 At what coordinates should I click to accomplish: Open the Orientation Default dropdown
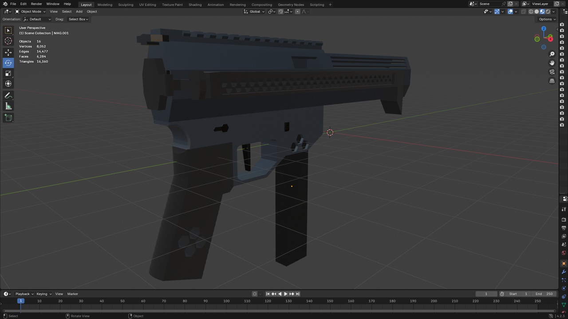[x=37, y=19]
